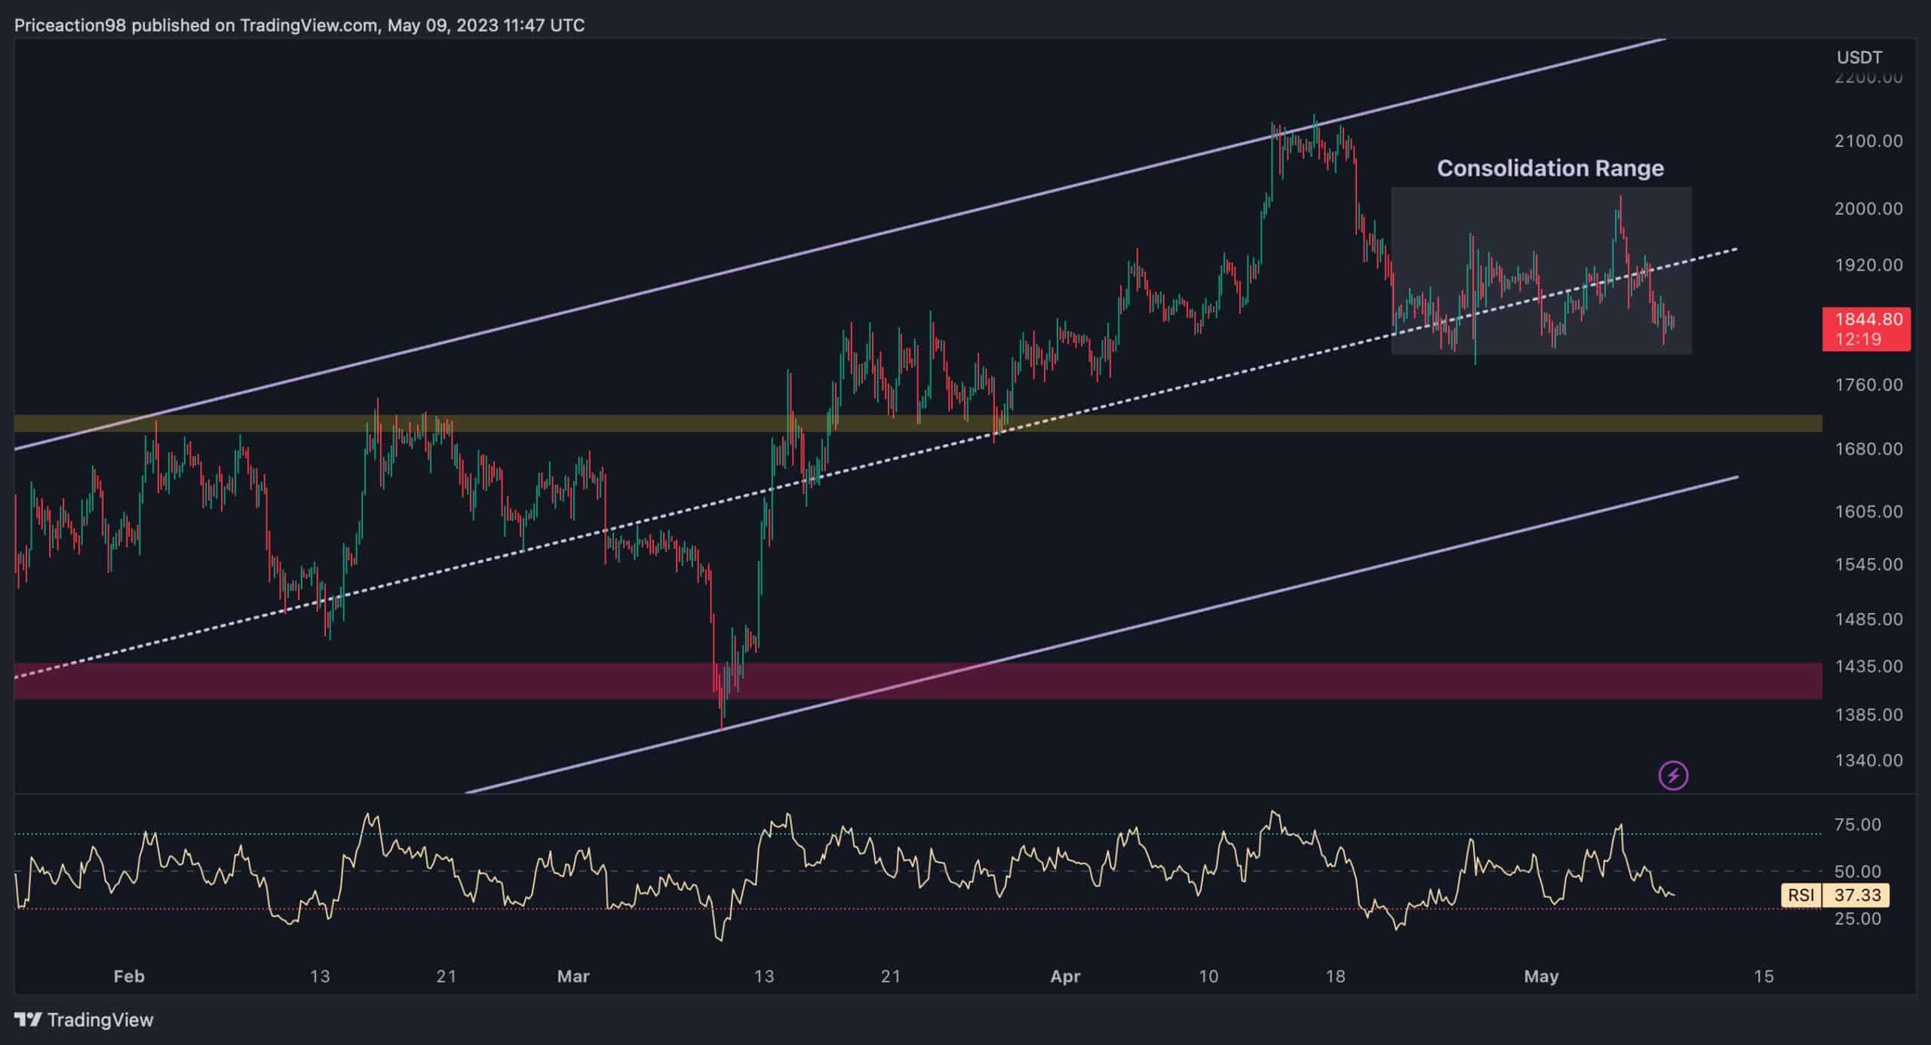The height and width of the screenshot is (1045, 1931).
Task: Click the Priceaction98 published header text
Action: [x=299, y=26]
